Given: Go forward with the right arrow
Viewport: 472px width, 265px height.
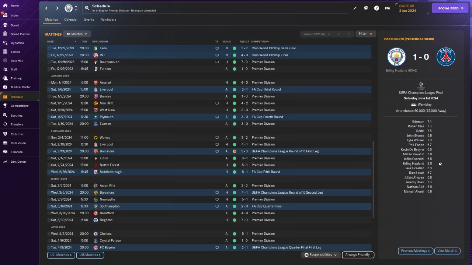Looking at the screenshot, I should 57,8.
